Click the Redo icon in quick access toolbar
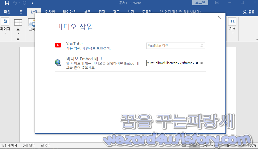Viewport: 258px width, 149px height. pyautogui.click(x=25, y=3)
